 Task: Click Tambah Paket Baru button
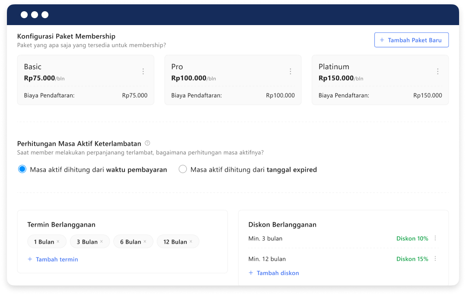[x=412, y=40]
